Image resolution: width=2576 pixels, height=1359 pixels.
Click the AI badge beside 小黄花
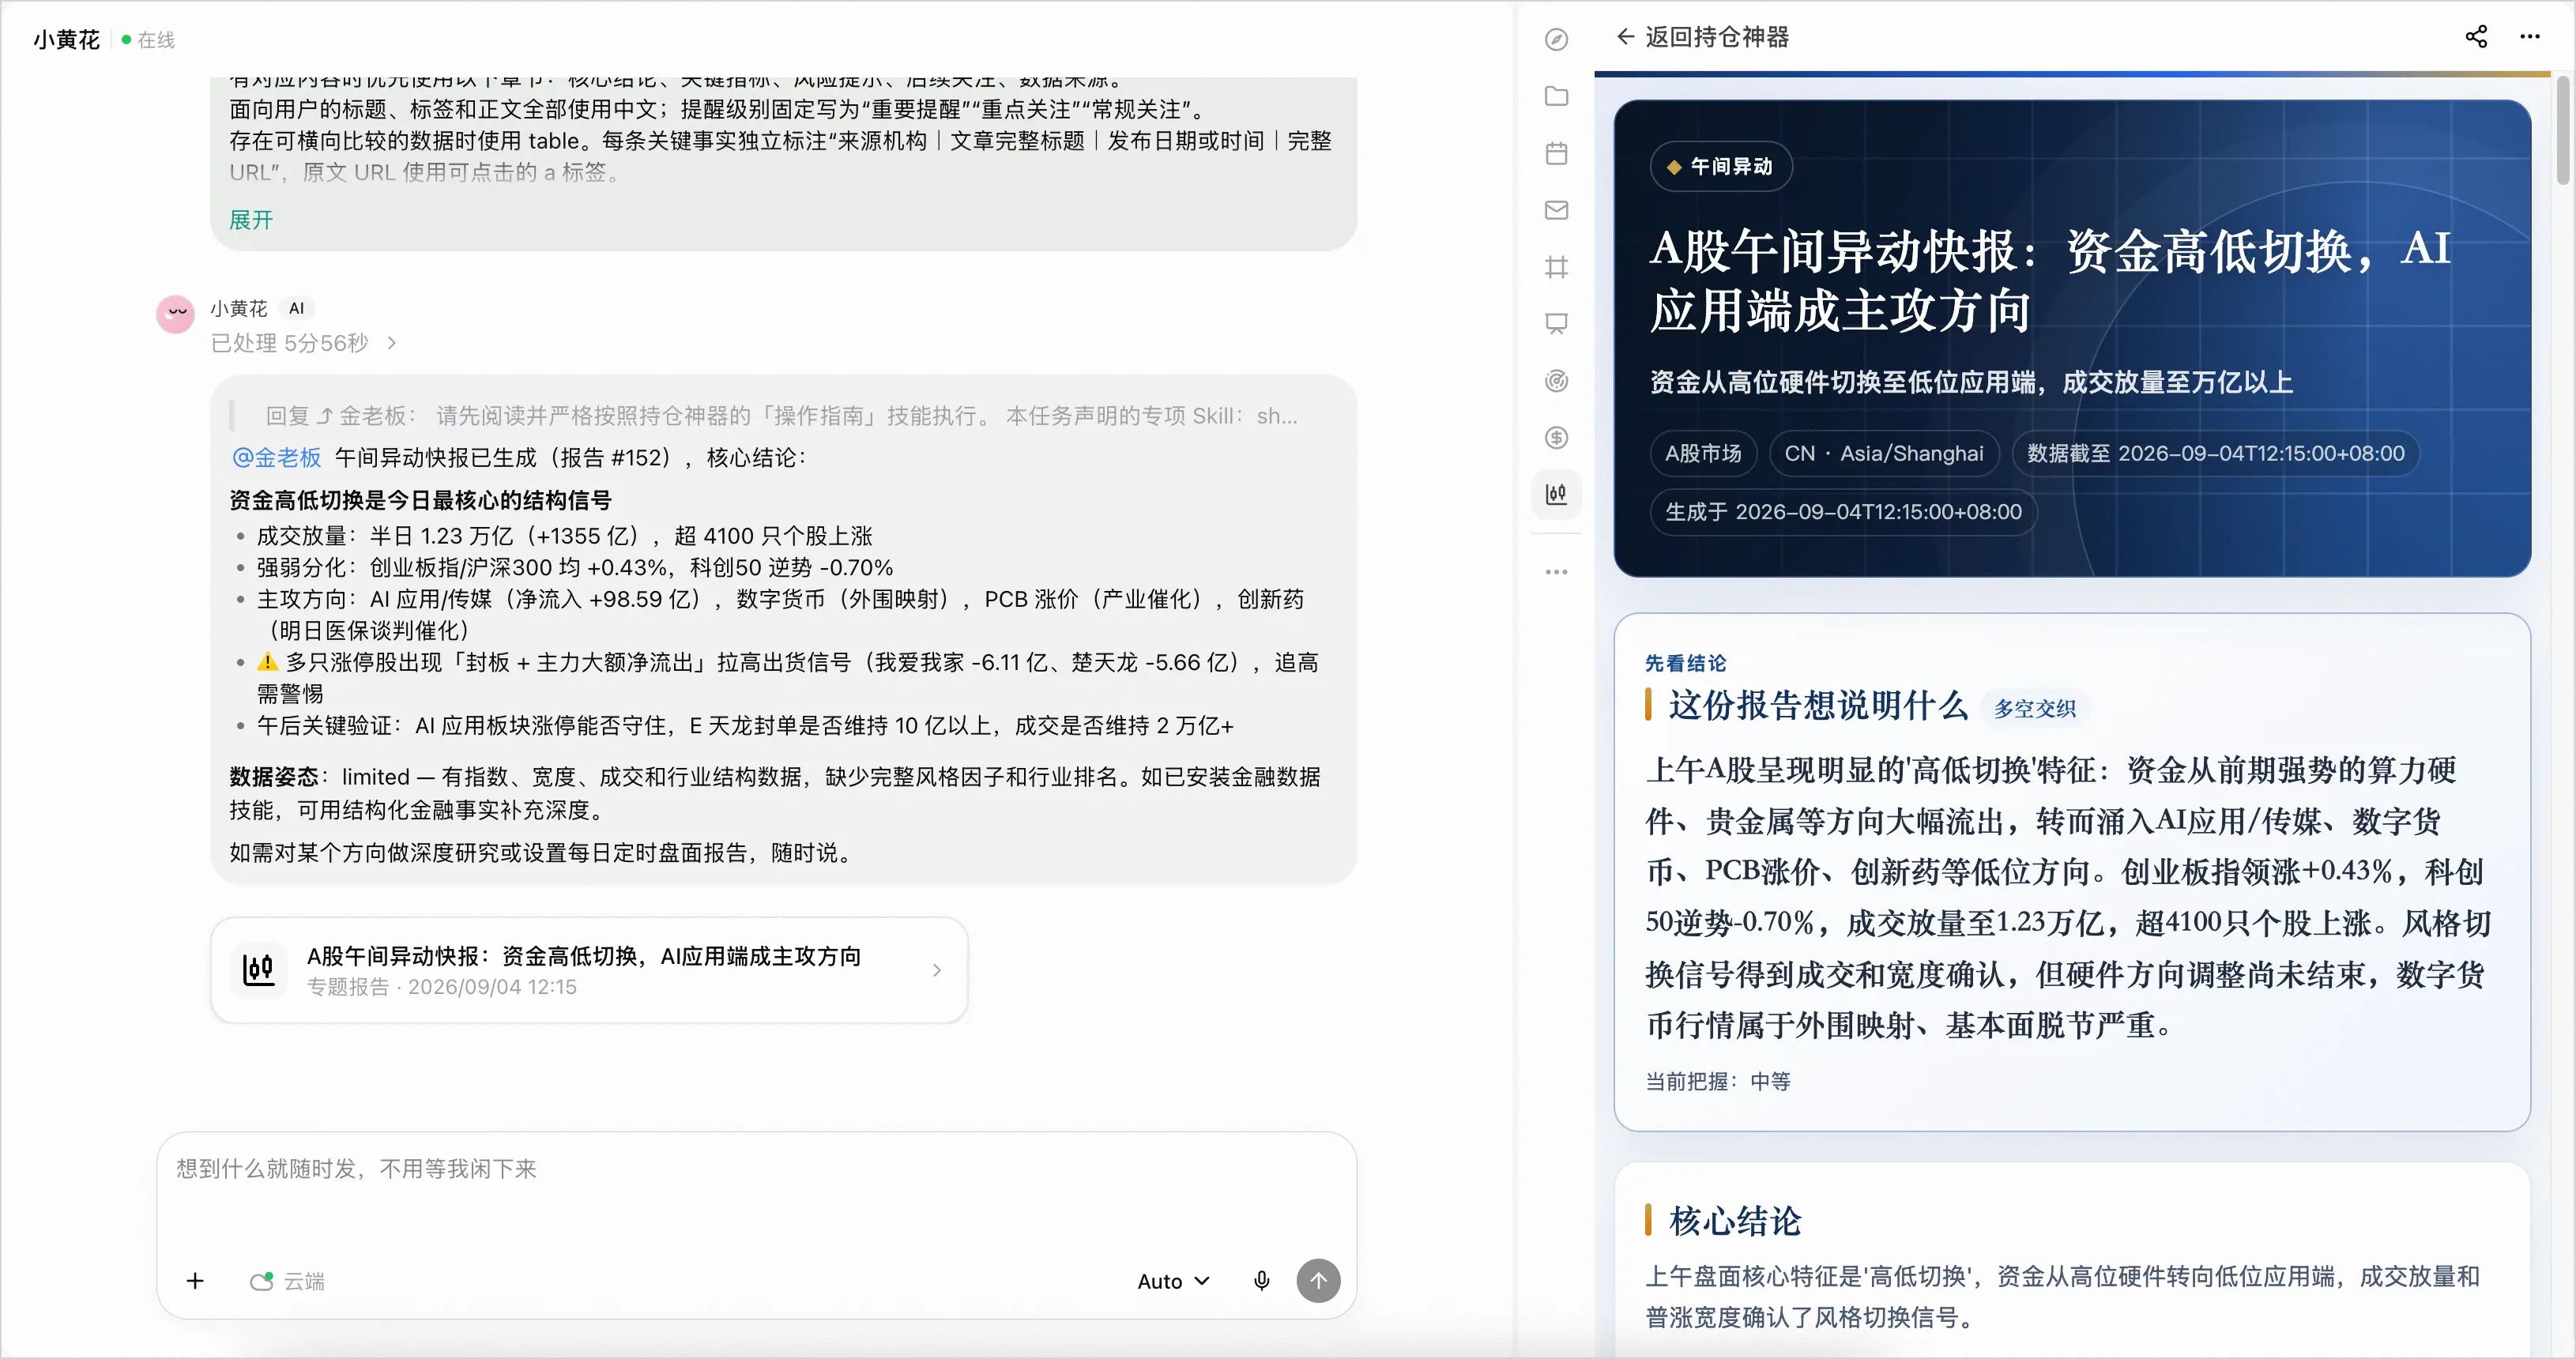click(x=296, y=308)
